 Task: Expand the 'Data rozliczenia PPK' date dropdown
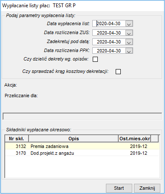(x=129, y=51)
